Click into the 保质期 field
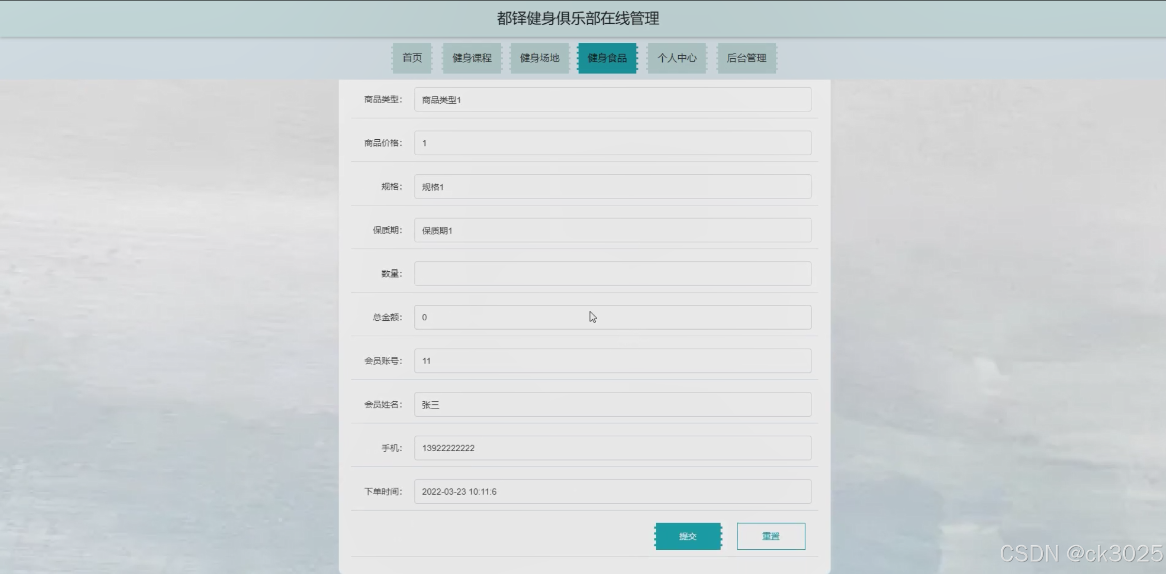Image resolution: width=1166 pixels, height=574 pixels. (x=612, y=230)
